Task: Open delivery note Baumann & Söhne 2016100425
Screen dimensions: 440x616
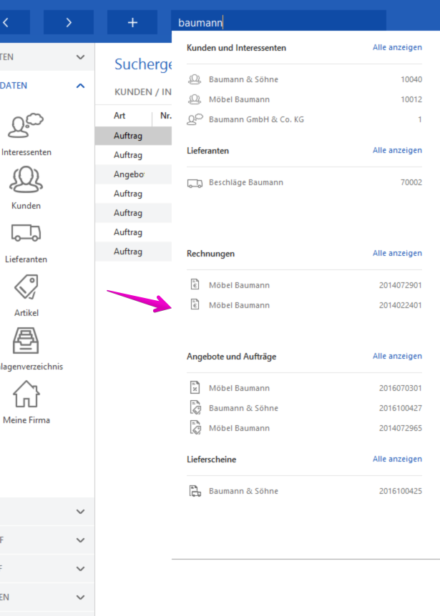Action: click(304, 491)
